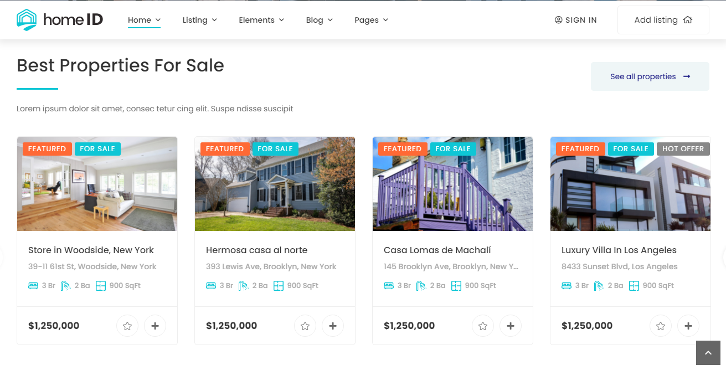
Task: Favorite the Store in Woodside listing via its star
Action: (127, 326)
